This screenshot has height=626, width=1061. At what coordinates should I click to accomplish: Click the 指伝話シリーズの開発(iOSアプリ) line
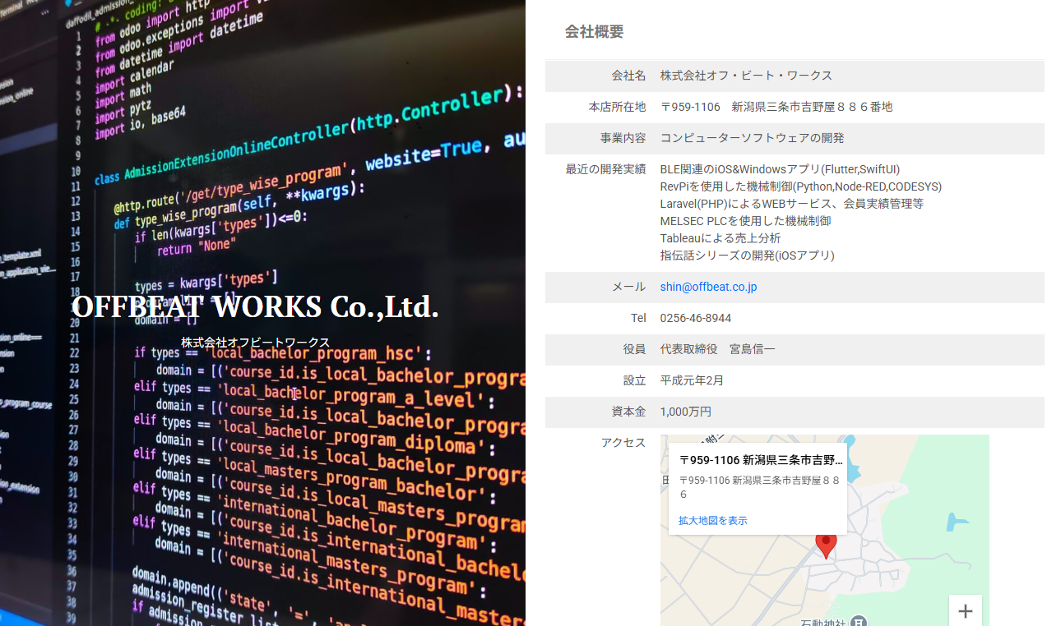coord(748,255)
